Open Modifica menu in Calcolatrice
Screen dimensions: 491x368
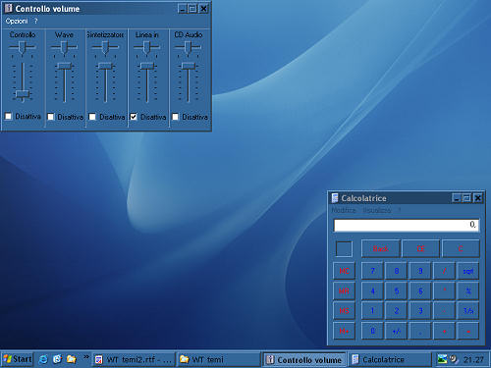click(x=344, y=210)
